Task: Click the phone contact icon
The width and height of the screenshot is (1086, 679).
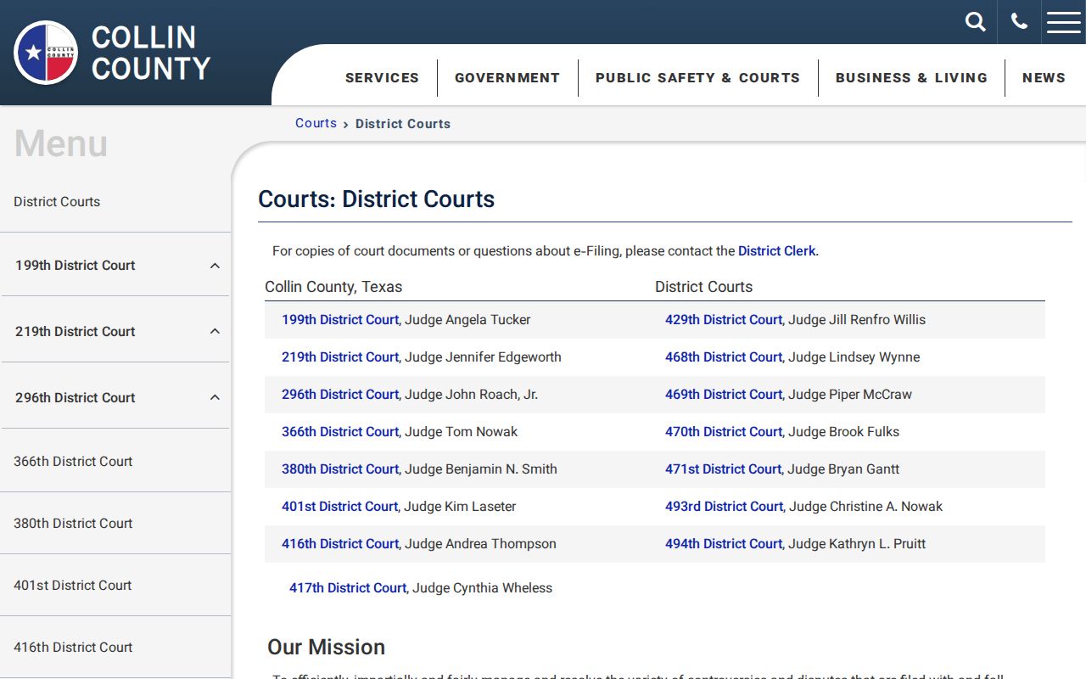Action: 1019,22
